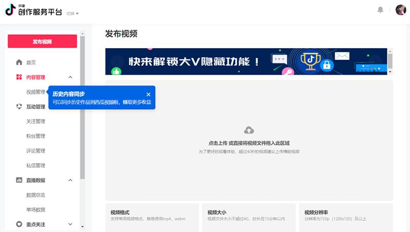Click the user avatar picture
This screenshot has height=232, width=410.
[x=400, y=10]
